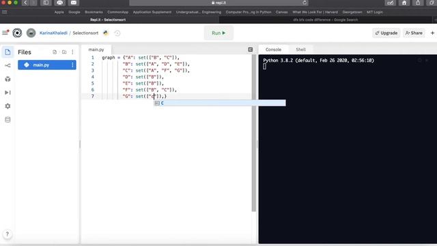
Task: Run the program
Action: click(x=218, y=33)
